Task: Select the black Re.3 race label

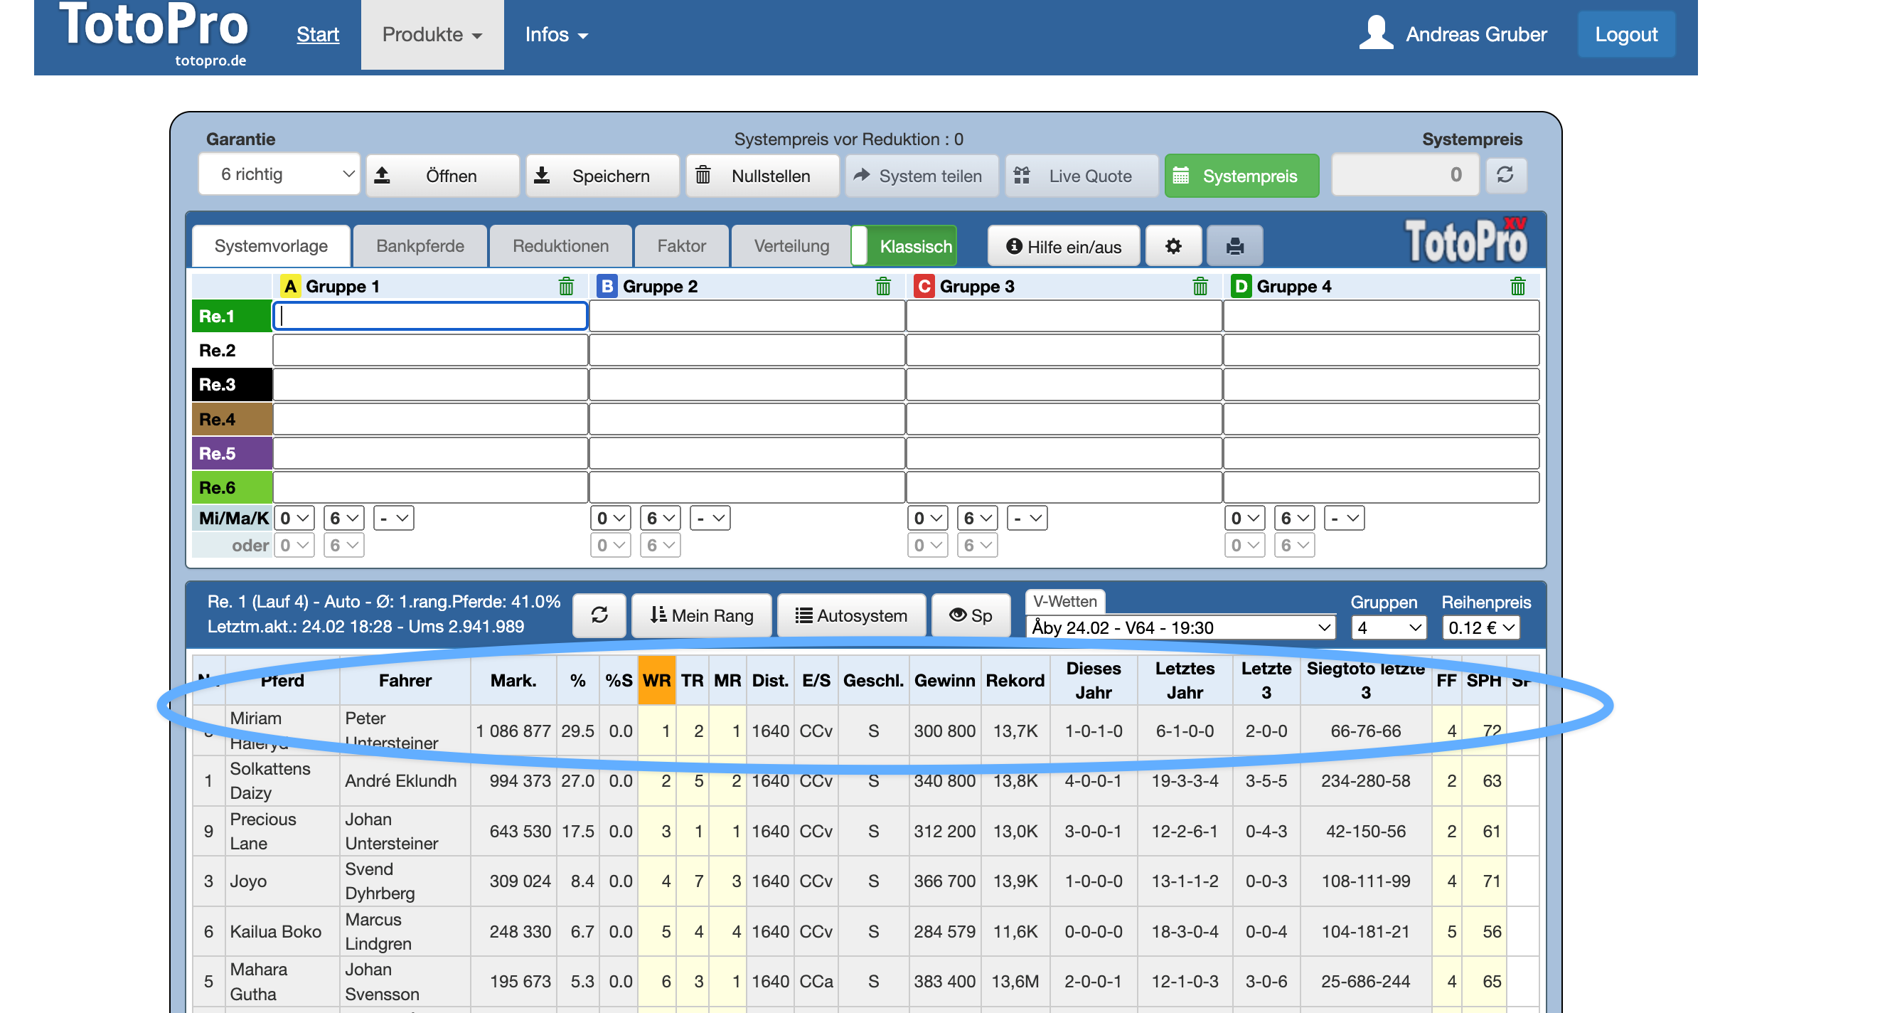Action: coord(231,384)
